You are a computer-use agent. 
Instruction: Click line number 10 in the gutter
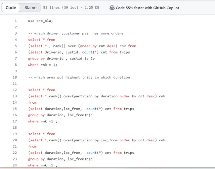click(x=15, y=77)
